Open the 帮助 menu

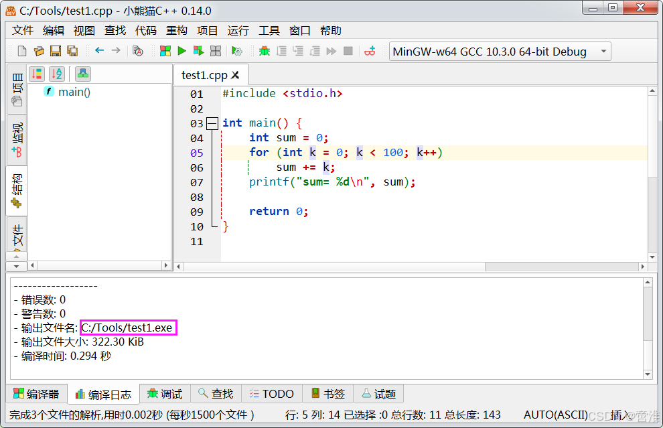click(331, 30)
